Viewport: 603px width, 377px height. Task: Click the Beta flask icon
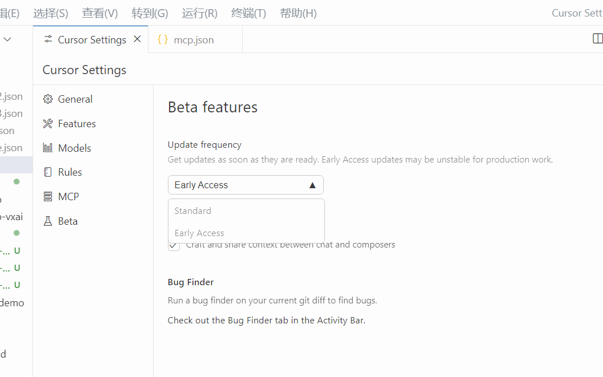[x=48, y=221]
